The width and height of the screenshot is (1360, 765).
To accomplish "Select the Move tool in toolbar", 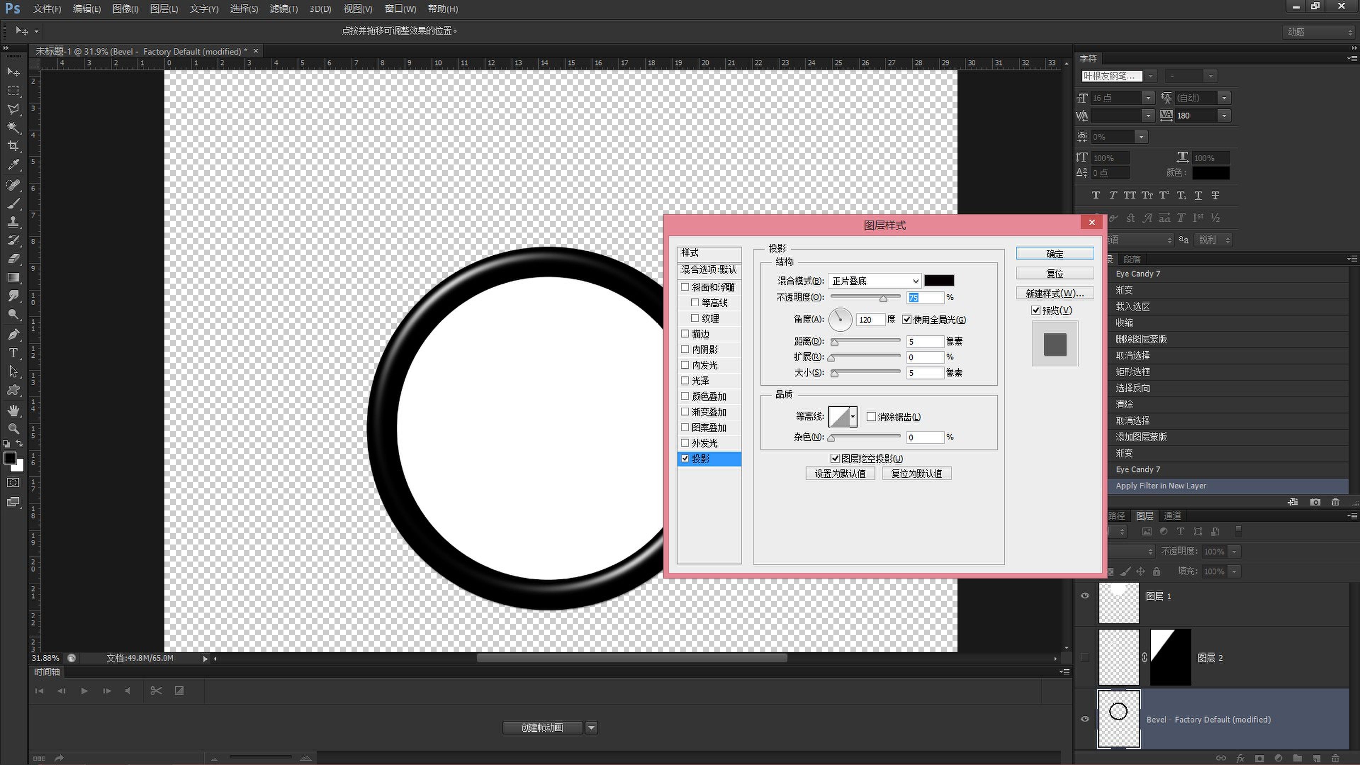I will pos(13,73).
